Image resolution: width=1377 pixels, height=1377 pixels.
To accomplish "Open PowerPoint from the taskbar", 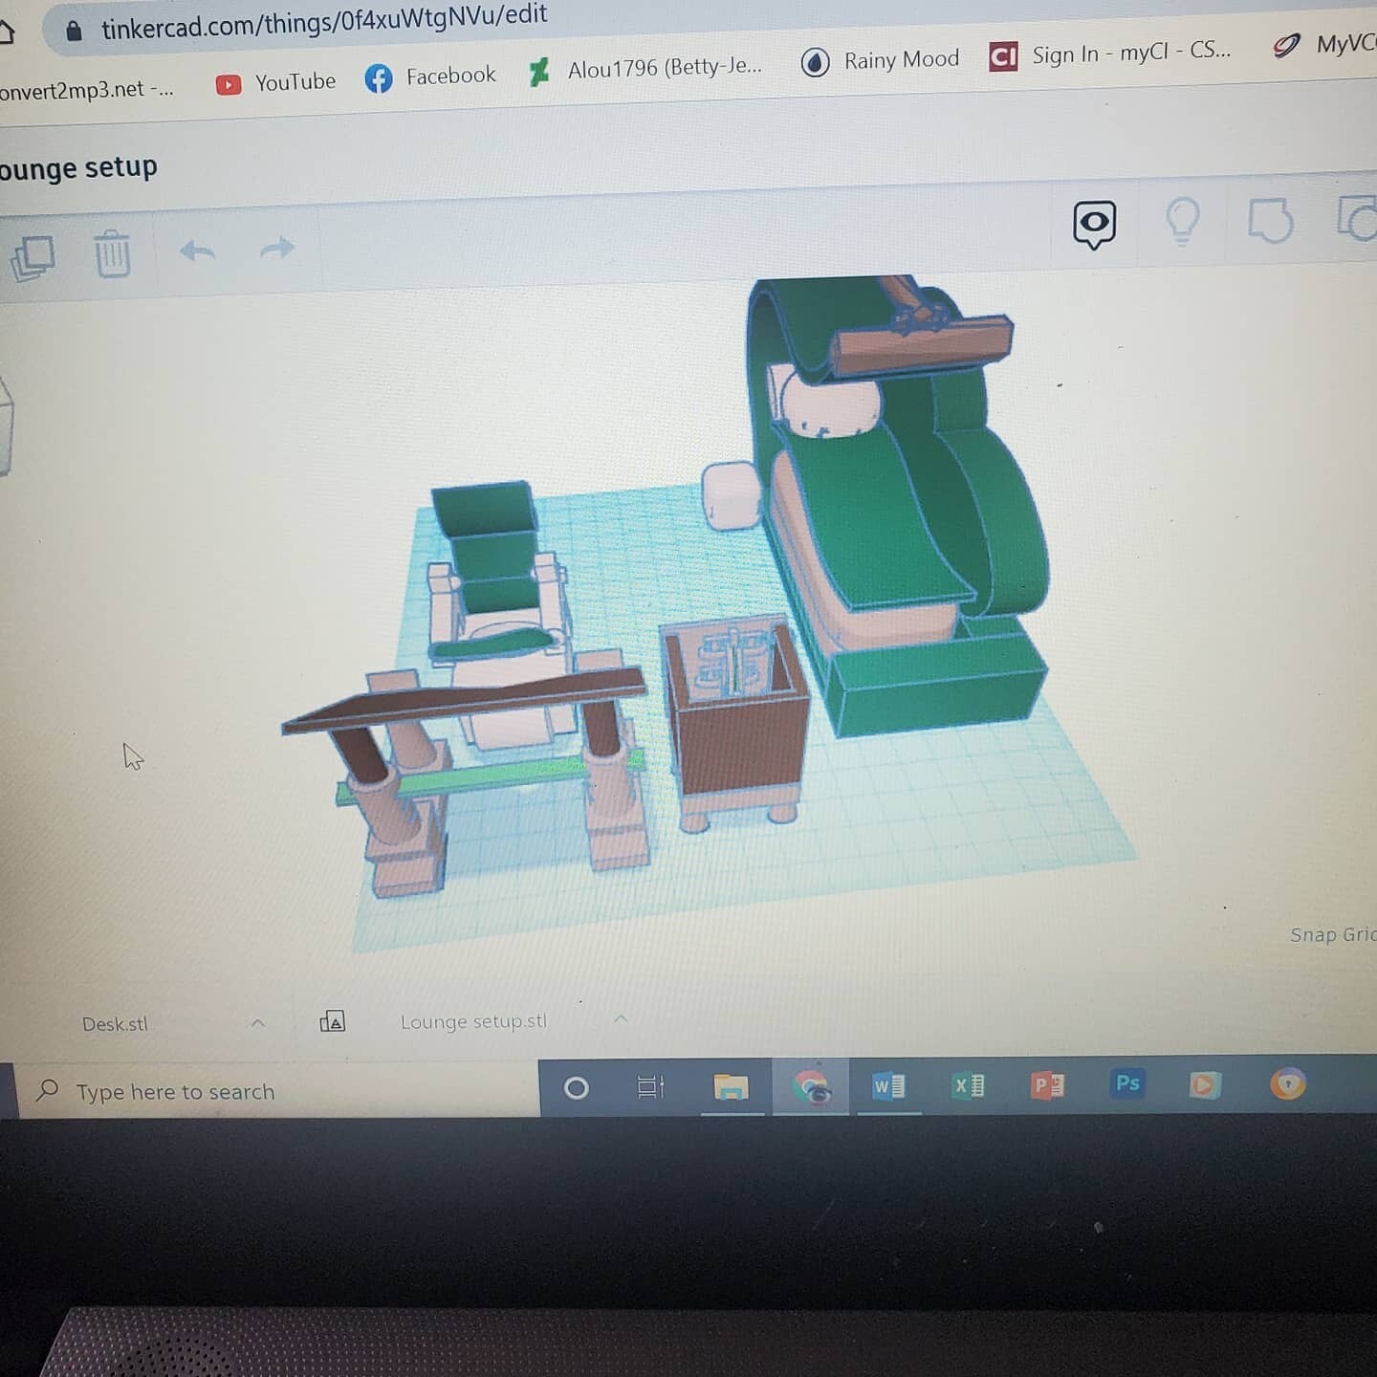I will click(1048, 1084).
